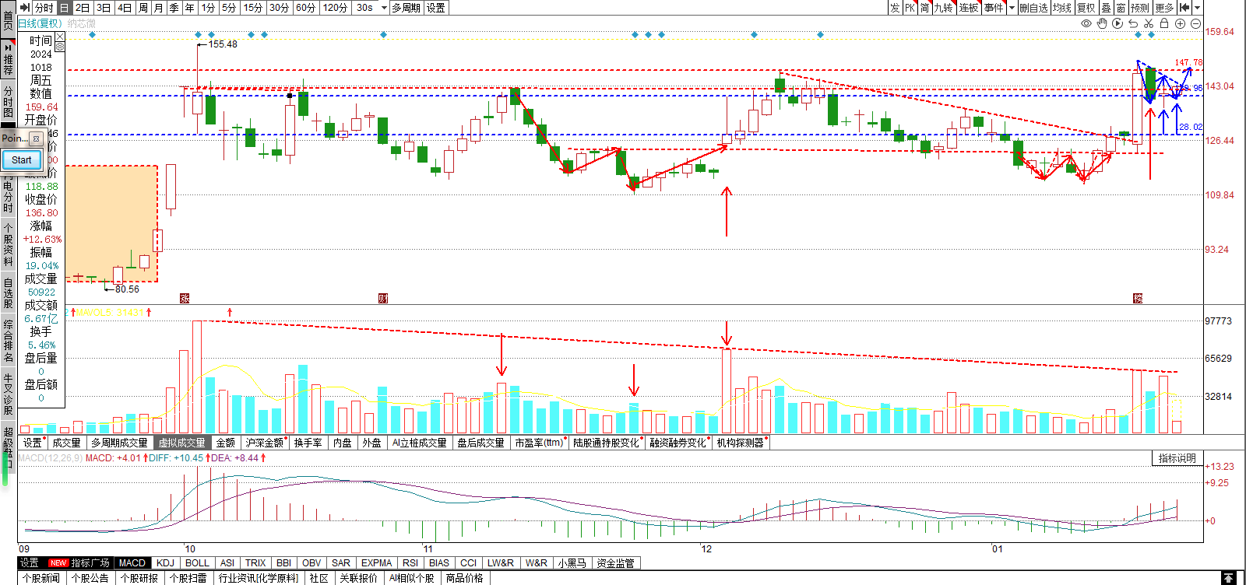Switch to 分时 intraday chart
1246x585 pixels.
(44, 7)
